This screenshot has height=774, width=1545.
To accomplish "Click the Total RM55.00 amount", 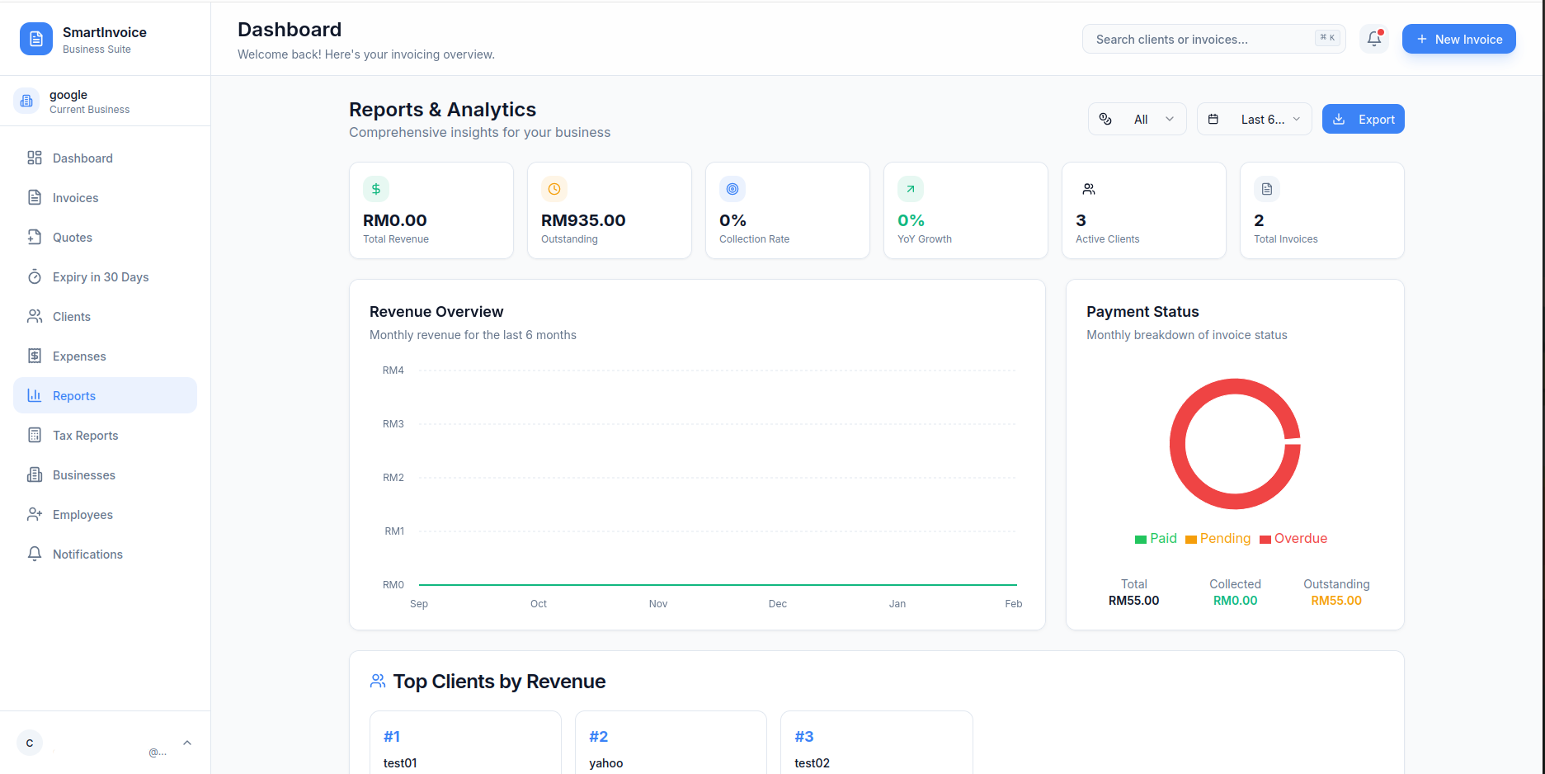I will click(1133, 601).
